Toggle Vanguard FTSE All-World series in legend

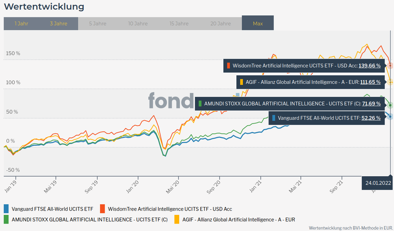(x=53, y=209)
